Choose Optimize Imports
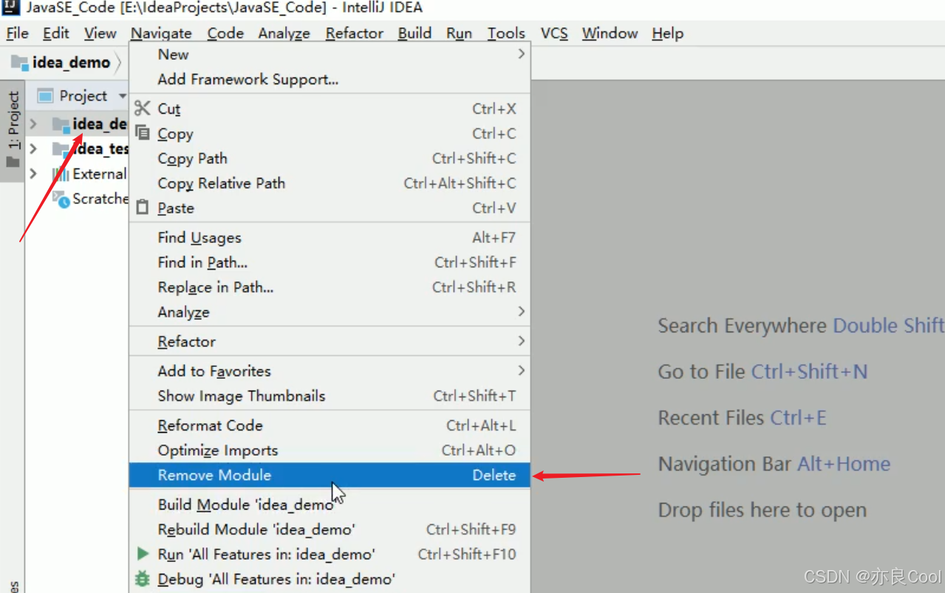This screenshot has height=593, width=945. pyautogui.click(x=330, y=450)
